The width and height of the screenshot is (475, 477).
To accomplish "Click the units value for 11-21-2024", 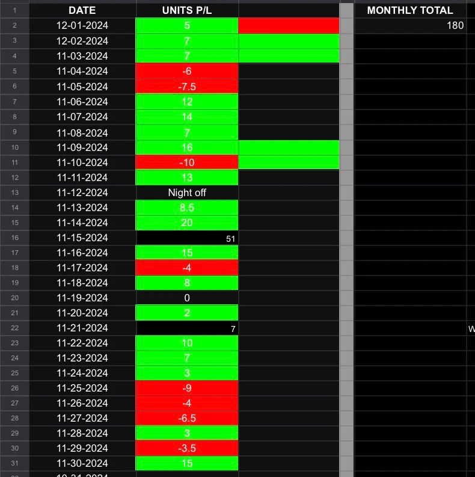I will pyautogui.click(x=187, y=328).
